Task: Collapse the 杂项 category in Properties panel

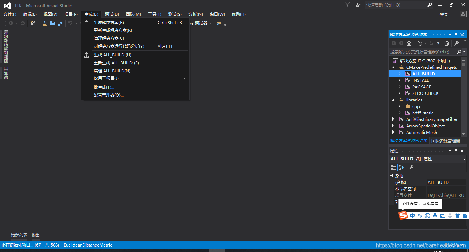Action: (391, 176)
